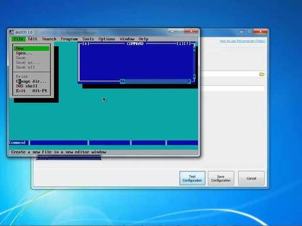Choose New from the File menu
Image resolution: width=302 pixels, height=226 pixels.
31,48
